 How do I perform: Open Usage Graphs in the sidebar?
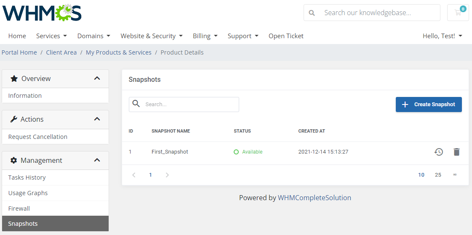(x=56, y=193)
